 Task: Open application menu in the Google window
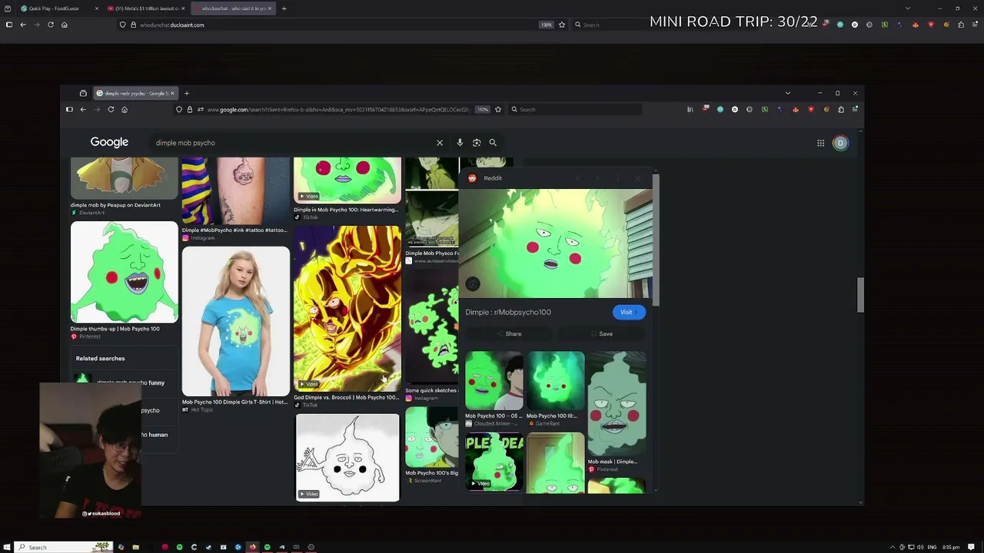pos(855,110)
